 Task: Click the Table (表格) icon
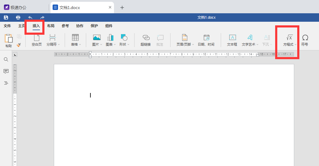coord(75,37)
